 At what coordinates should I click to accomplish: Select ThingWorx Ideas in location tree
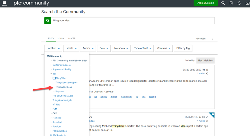click(x=64, y=87)
